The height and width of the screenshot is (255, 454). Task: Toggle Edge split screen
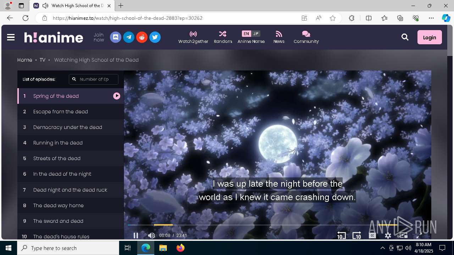coord(369,18)
